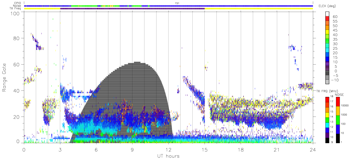Click the NOISE colorbar label '10000'
The width and height of the screenshot is (352, 162).
(345, 106)
